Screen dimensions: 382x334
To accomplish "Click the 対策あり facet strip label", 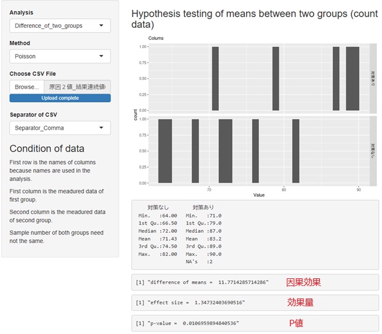I will tap(373, 78).
